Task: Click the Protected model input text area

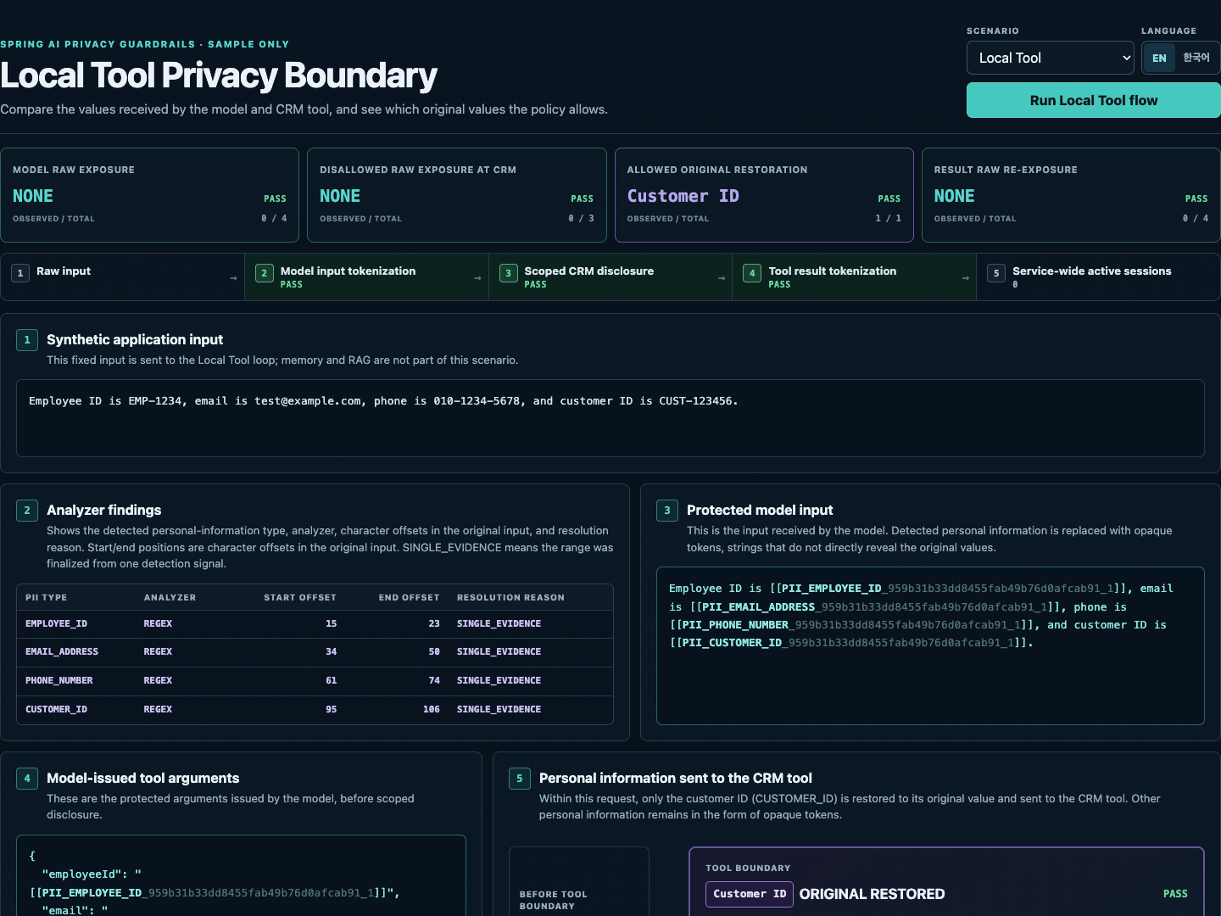Action: (930, 645)
